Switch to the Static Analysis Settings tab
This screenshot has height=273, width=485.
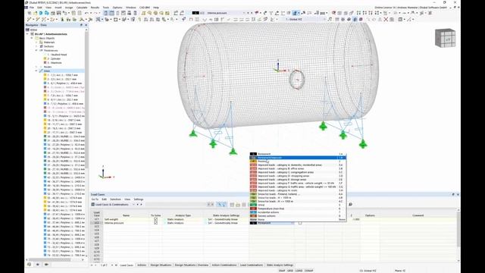280,265
